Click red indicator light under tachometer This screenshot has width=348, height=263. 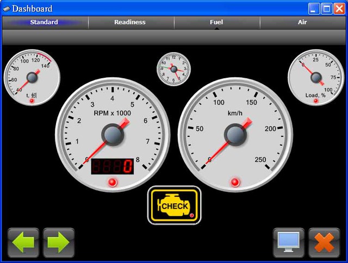(113, 181)
